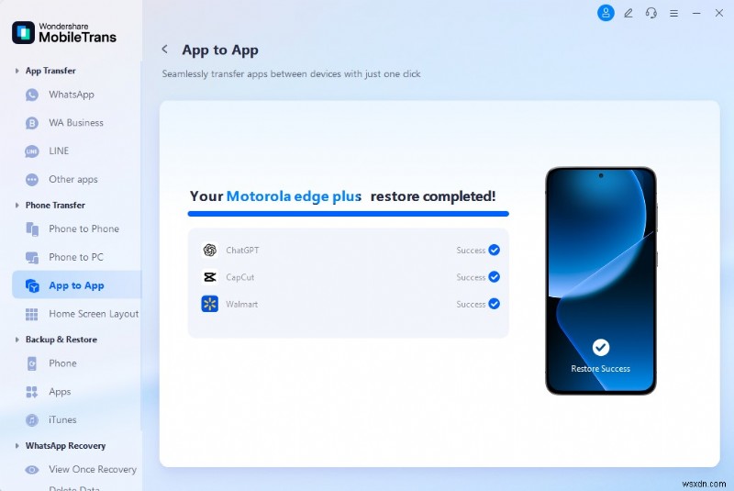Open the user account profile icon
734x491 pixels.
606,13
